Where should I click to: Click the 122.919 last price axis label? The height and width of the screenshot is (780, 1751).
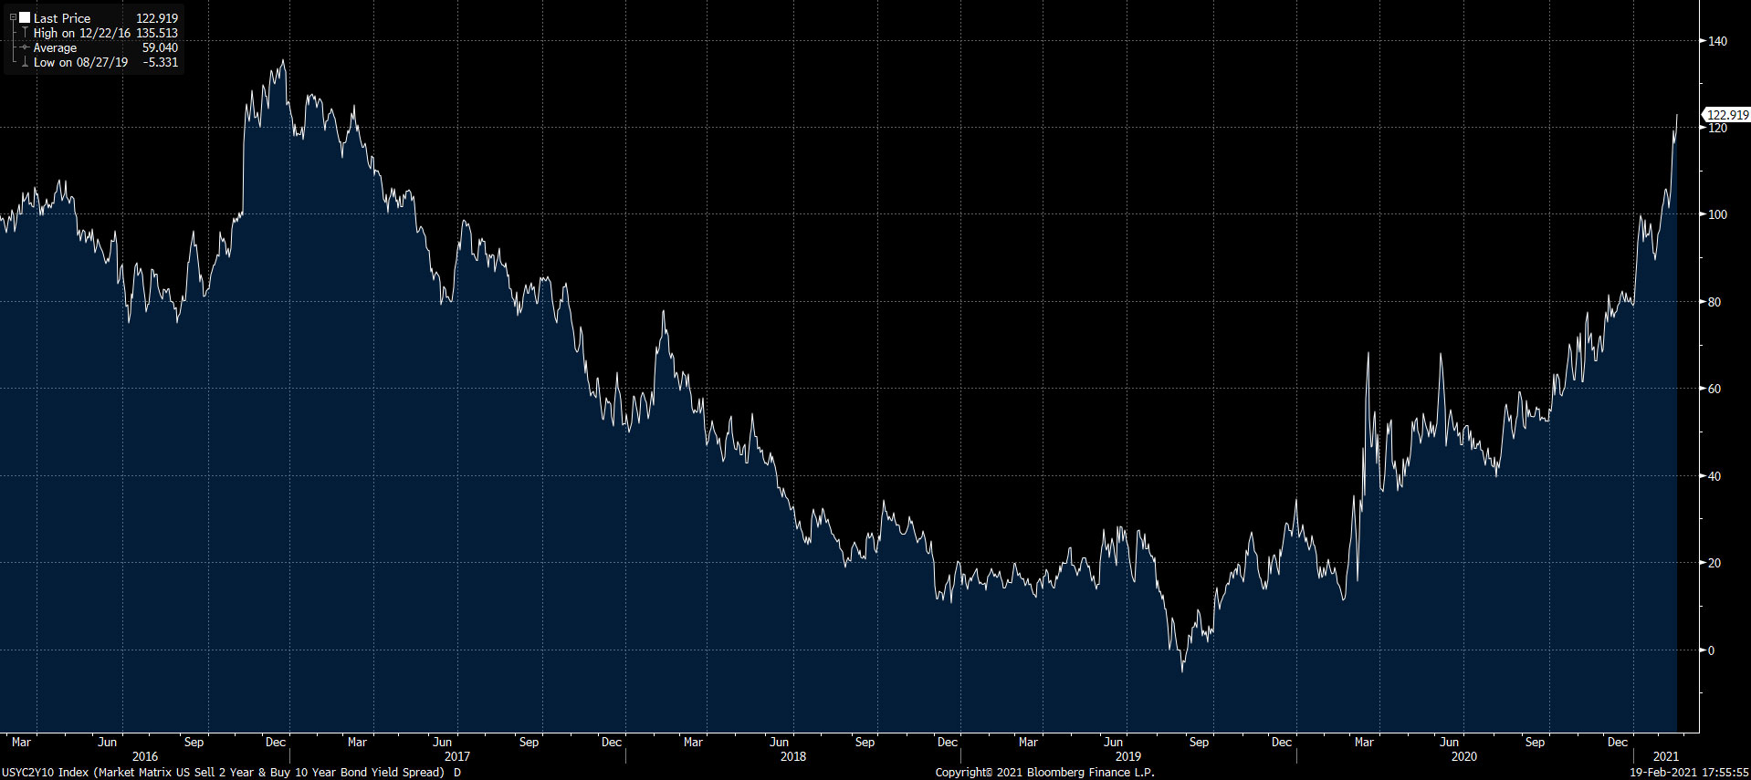tap(1727, 115)
